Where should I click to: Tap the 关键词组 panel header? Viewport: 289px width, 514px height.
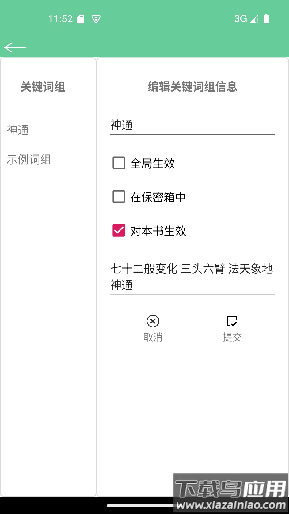tap(43, 87)
